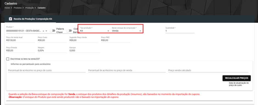Click Percentual de acréscimo no preço de venda field
This screenshot has width=258, height=105.
pos(127,70)
